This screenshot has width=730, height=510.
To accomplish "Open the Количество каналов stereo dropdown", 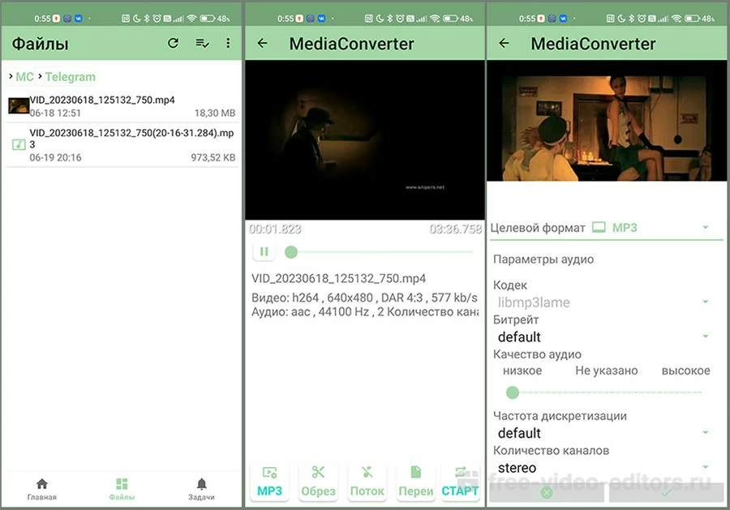I will point(603,468).
